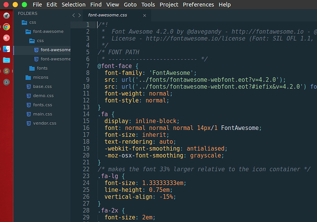Launch Google Chrome from the dock
Image resolution: width=317 pixels, height=222 pixels.
click(6, 27)
